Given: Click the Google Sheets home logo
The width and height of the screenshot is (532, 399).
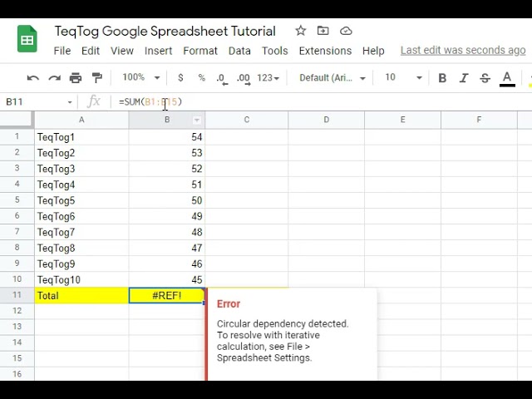Looking at the screenshot, I should pos(27,39).
